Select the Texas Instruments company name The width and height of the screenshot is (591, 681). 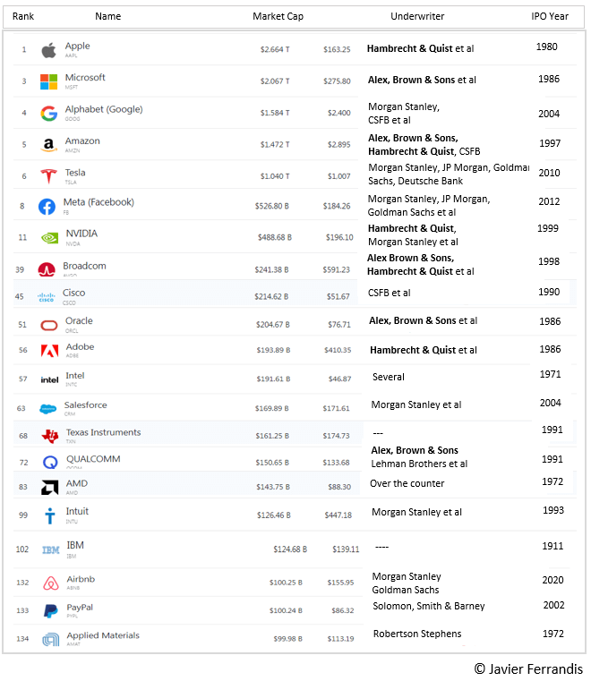(x=103, y=432)
